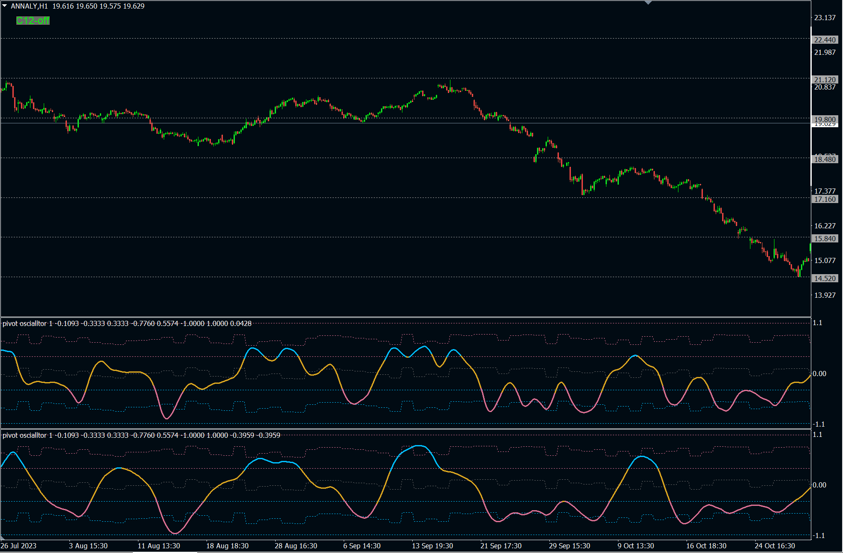Select the 19.800 price level tag

(825, 120)
